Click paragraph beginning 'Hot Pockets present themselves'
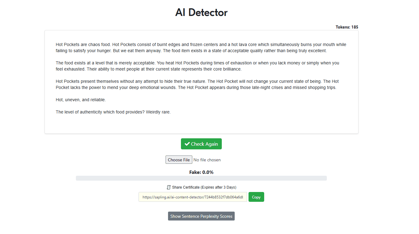The image size is (419, 234). tap(197, 84)
